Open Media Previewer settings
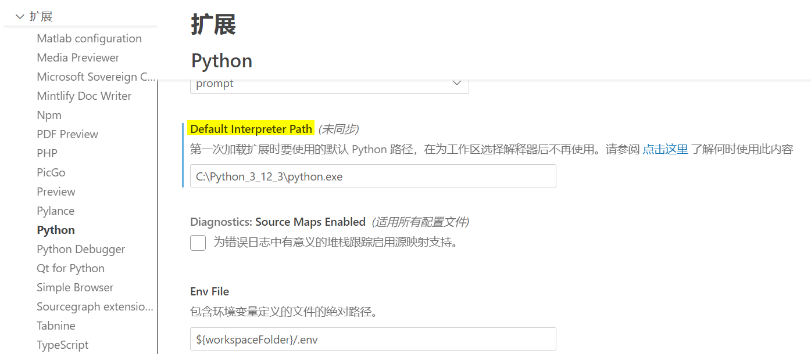 point(78,57)
